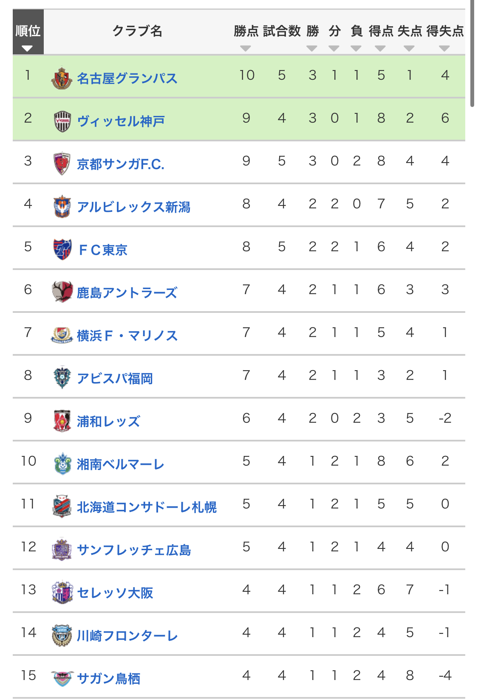Screen dimensions: 478x700
Task: Click the Nagoya Grampus club crest
Action: pyautogui.click(x=62, y=78)
